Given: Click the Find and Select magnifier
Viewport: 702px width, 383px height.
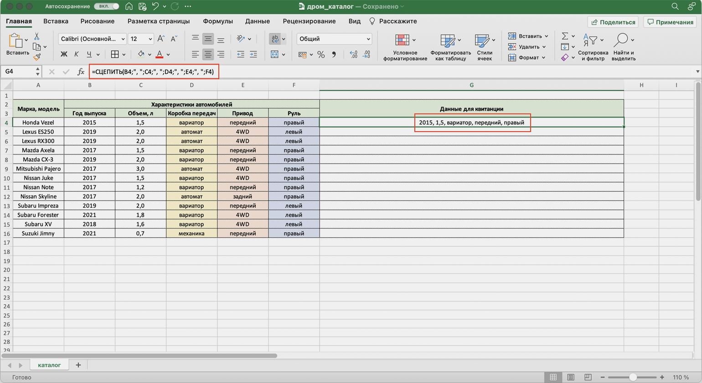Looking at the screenshot, I should click(x=621, y=41).
